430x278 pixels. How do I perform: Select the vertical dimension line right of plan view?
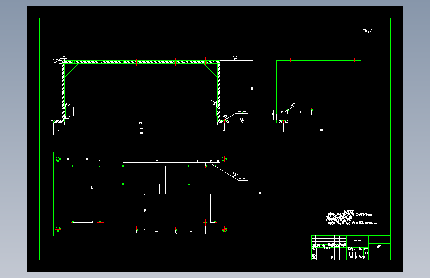[260, 193]
